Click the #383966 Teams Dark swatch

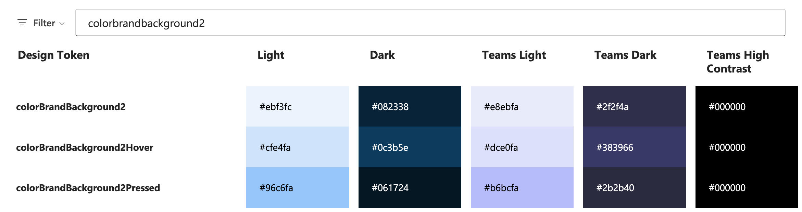[x=634, y=147]
